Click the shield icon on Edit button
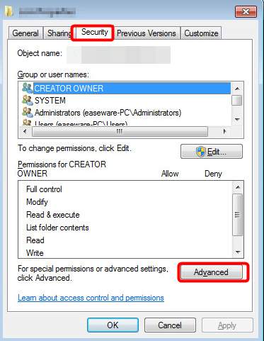Image resolution: width=264 pixels, height=341 pixels. coord(200,152)
